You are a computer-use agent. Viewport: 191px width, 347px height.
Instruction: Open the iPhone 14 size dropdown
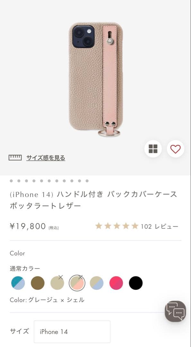click(x=72, y=332)
